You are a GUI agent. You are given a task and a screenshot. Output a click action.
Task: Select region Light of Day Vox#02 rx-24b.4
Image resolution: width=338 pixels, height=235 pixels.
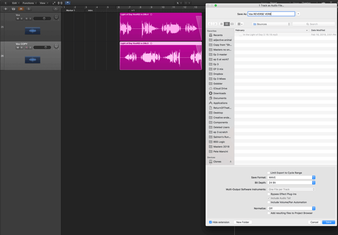point(161,27)
